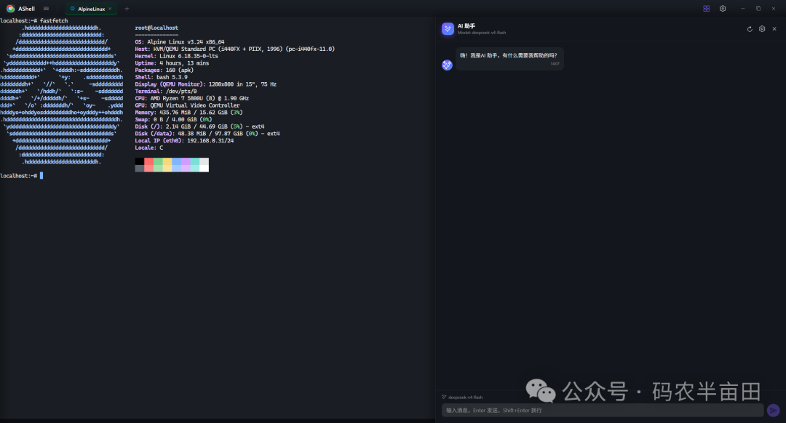
Task: Open the purple grid panel icon
Action: tap(706, 9)
